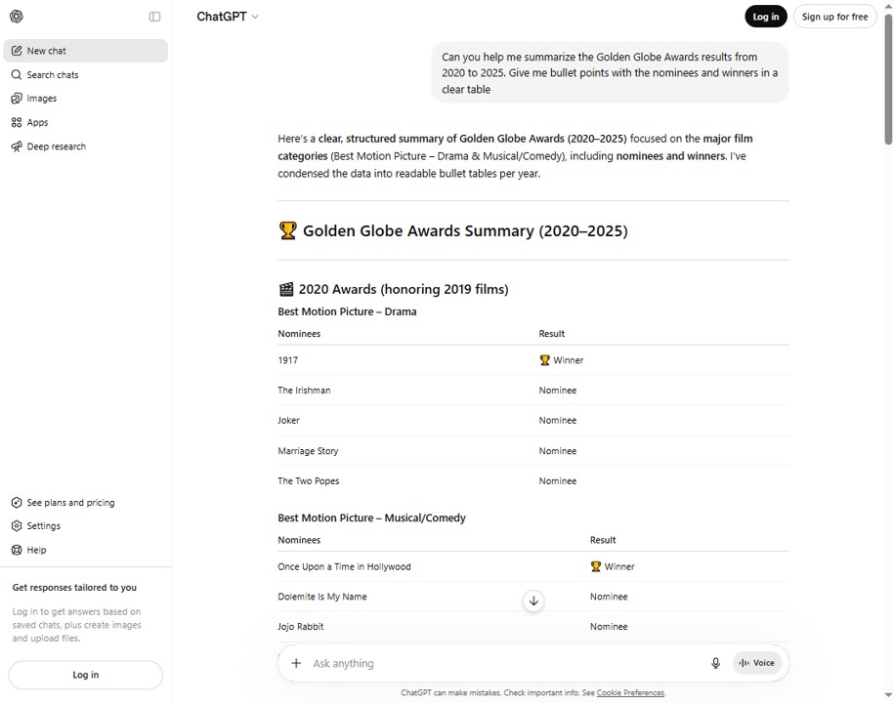Screen dimensions: 894x703
Task: Click the black Log in button at top
Action: (766, 17)
